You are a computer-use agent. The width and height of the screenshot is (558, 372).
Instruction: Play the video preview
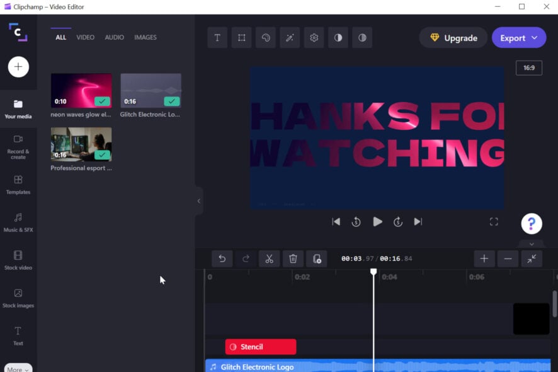[377, 222]
